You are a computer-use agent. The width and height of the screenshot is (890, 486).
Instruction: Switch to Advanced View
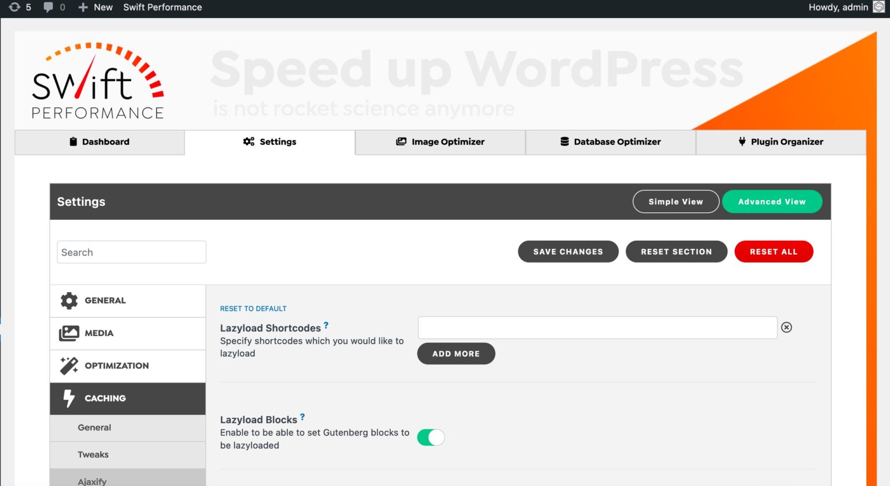772,201
